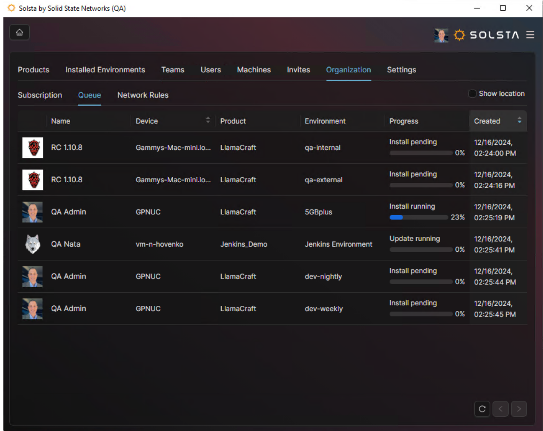Viewport: 543px width, 431px height.
Task: Click progress bar in qa-external row
Action: (421, 185)
